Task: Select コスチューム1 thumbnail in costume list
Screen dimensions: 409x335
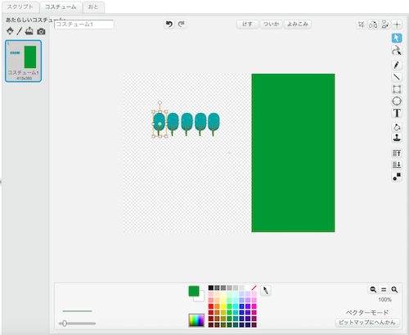Action: coord(23,61)
